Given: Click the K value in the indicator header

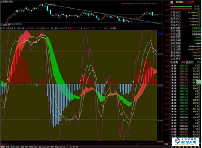Looking at the screenshot, I should pyautogui.click(x=9, y=28).
